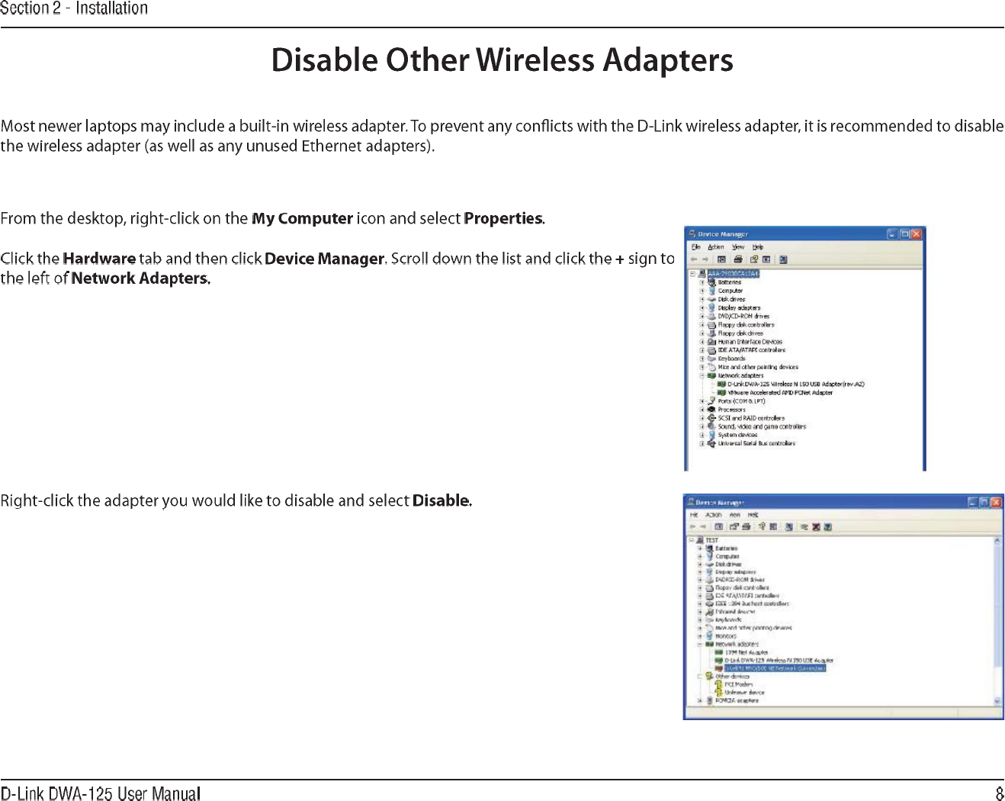Select highlighted Intel PRO/100 VE Network Connection

(x=775, y=668)
